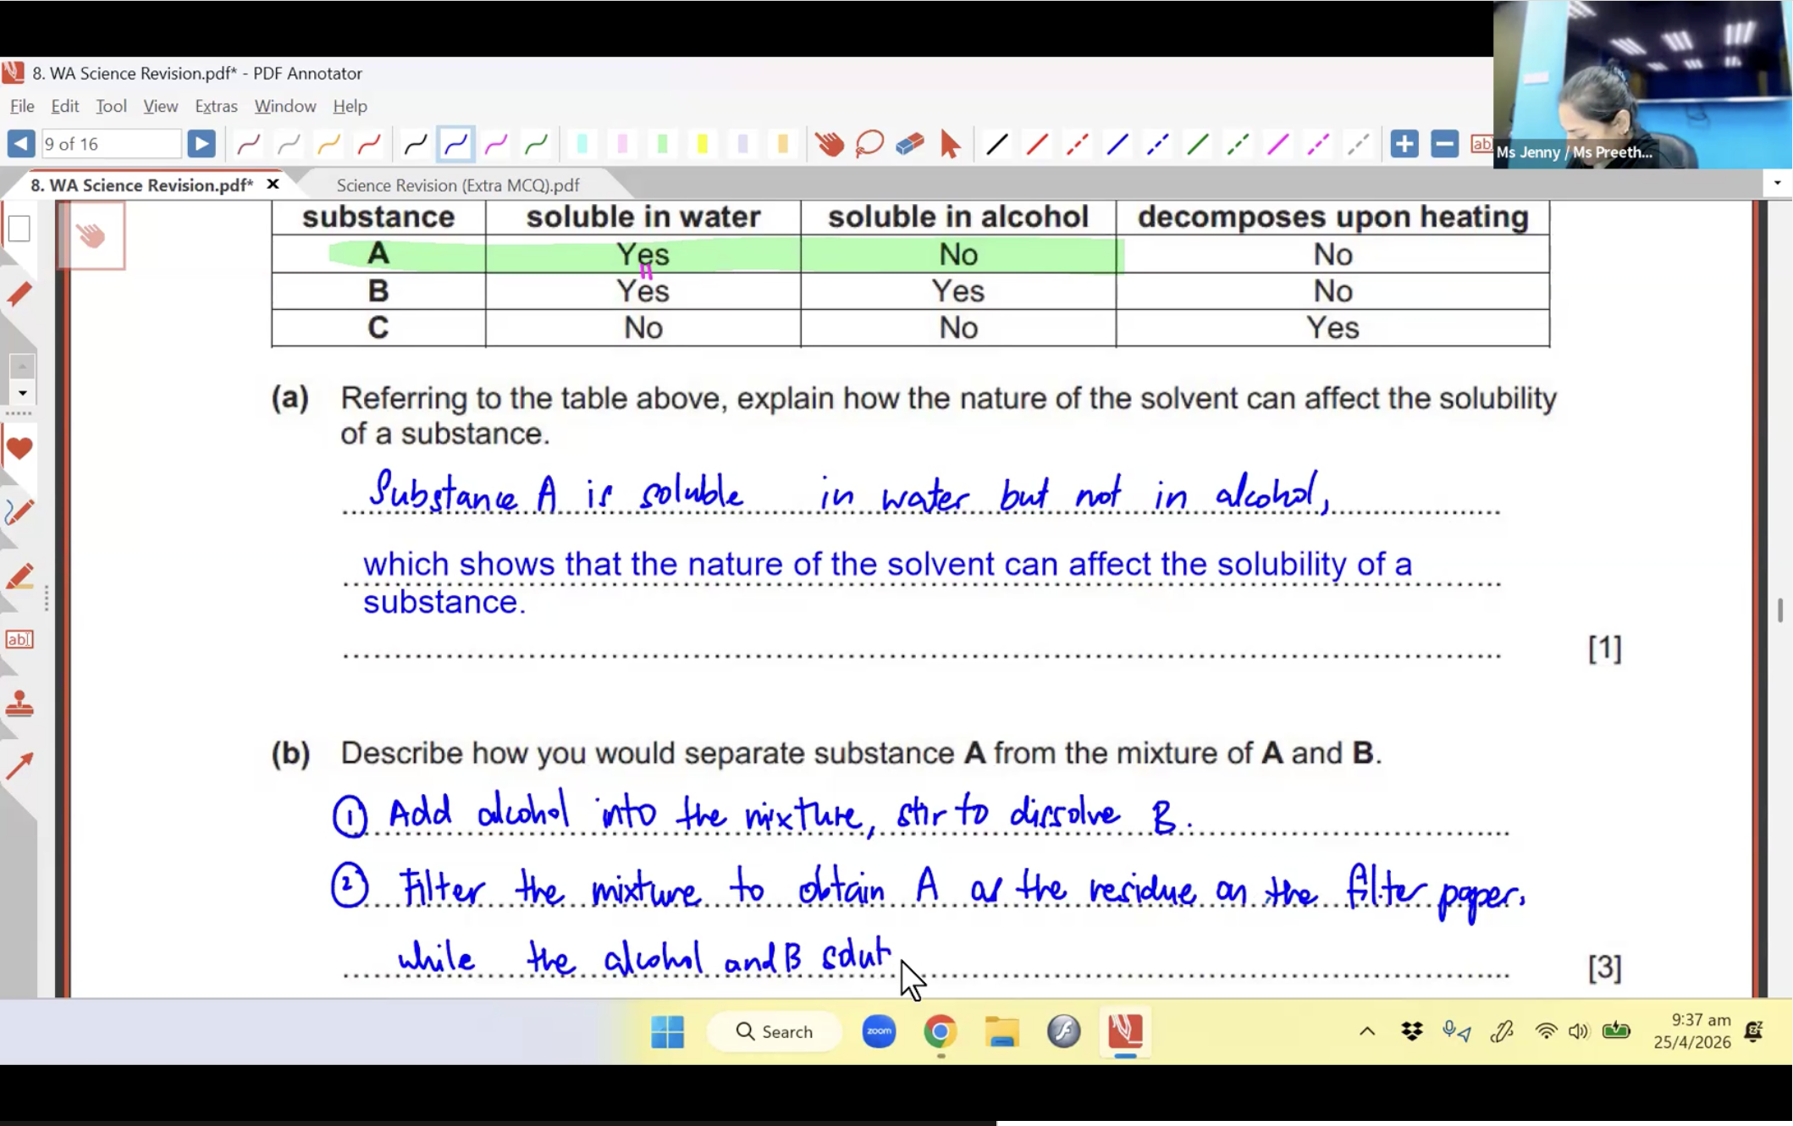Viewport: 1793px width, 1126px height.
Task: Select the blue curve pen sidebar tool
Action: [19, 512]
